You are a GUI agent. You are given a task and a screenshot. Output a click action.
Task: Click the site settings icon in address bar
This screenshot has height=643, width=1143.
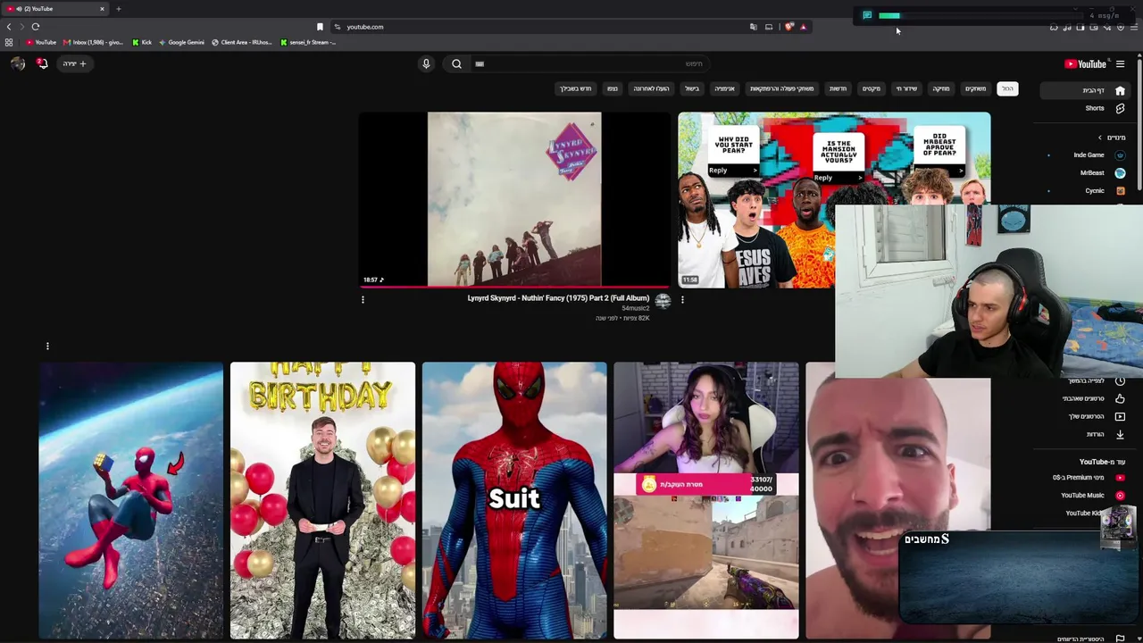(337, 27)
